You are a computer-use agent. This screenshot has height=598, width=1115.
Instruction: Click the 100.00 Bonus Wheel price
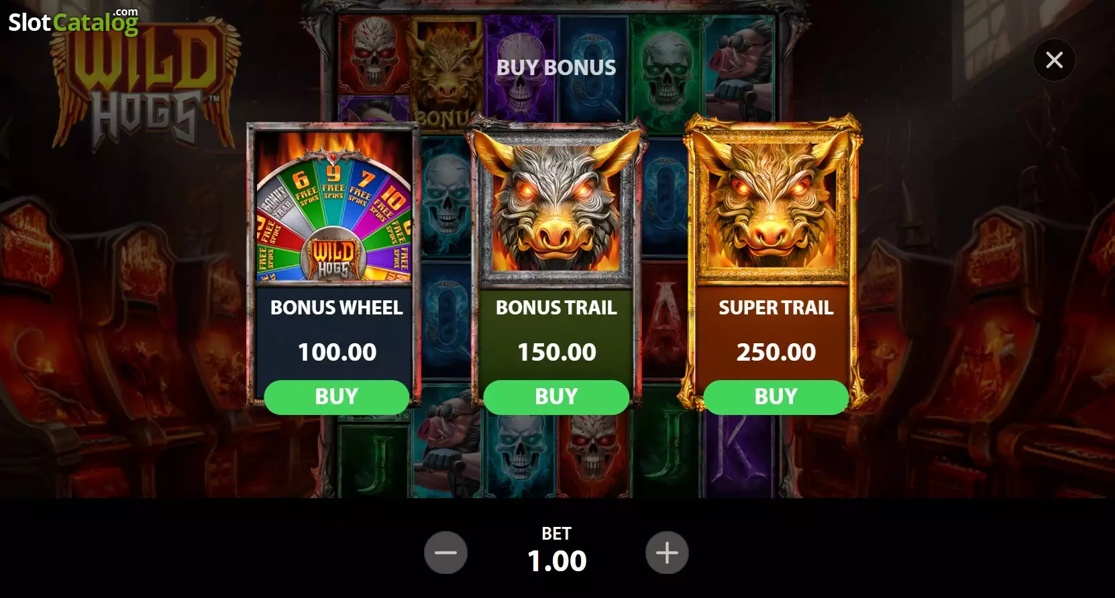pyautogui.click(x=337, y=352)
